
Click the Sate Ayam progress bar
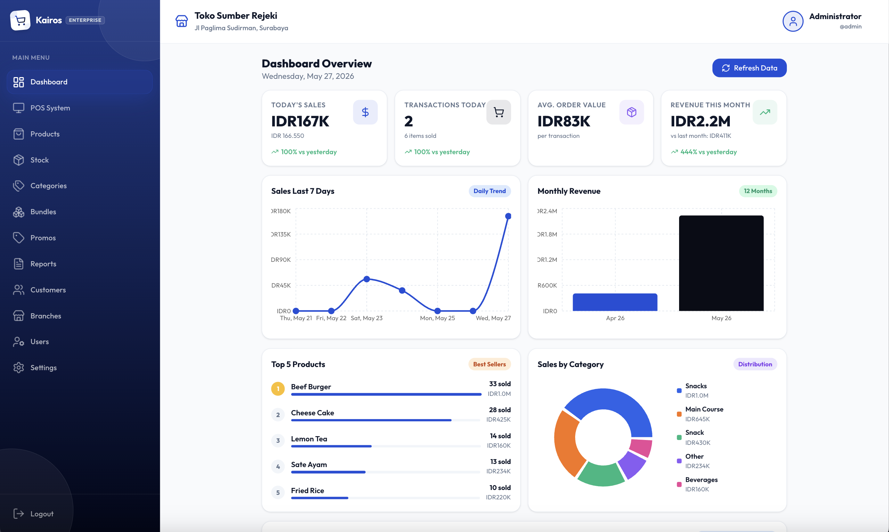[x=386, y=472]
